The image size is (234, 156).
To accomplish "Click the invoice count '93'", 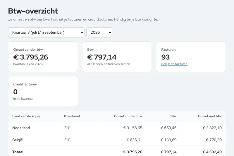I will coord(165,57).
